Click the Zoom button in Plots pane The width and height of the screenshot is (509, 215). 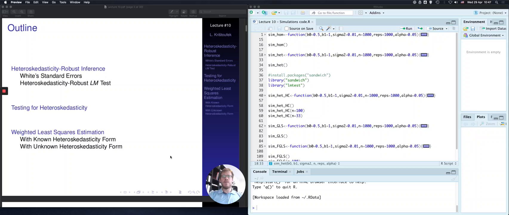pyautogui.click(x=487, y=124)
